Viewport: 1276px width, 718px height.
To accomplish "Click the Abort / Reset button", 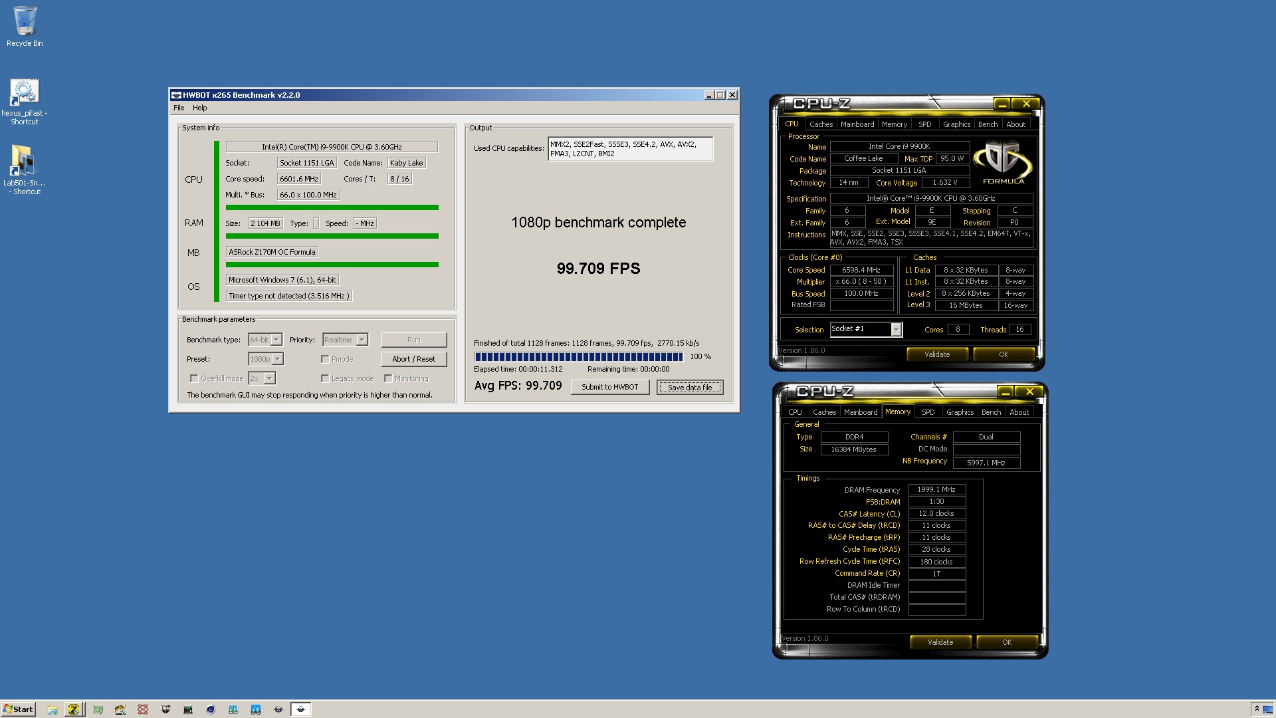I will (x=414, y=359).
